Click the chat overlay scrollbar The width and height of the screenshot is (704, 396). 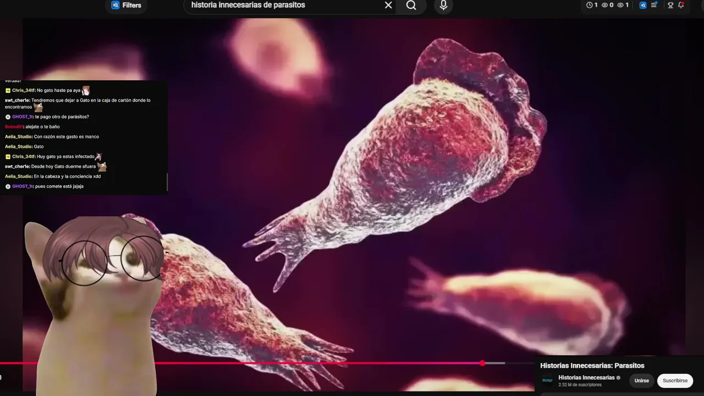(x=167, y=182)
